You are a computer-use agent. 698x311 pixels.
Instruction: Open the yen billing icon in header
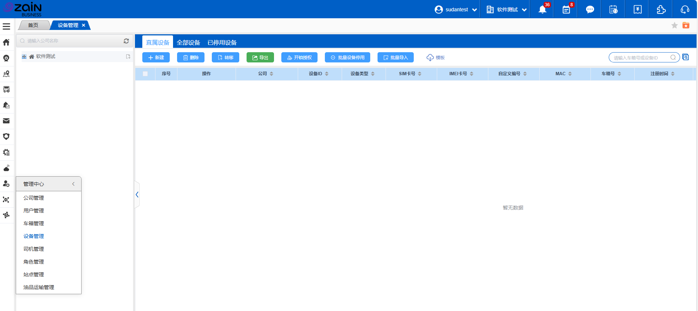[x=638, y=9]
